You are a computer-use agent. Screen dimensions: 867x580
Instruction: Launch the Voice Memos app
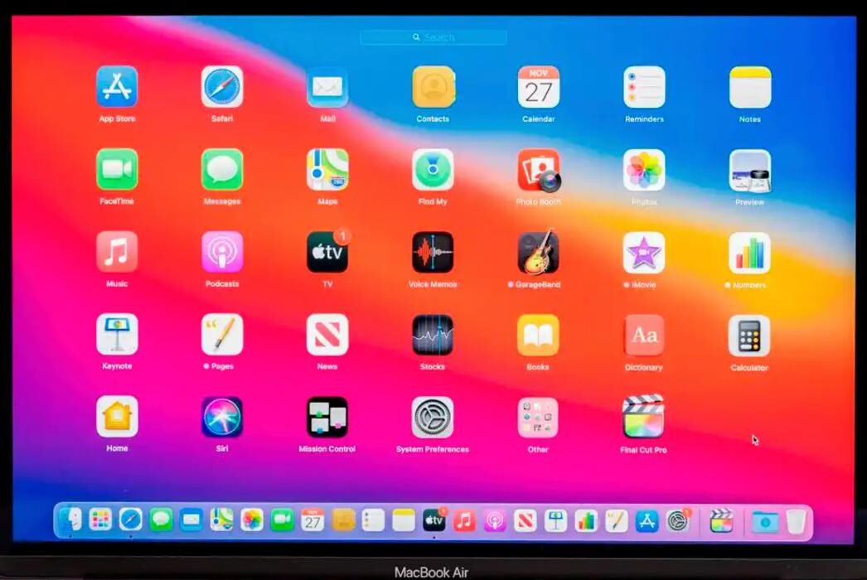click(x=433, y=252)
